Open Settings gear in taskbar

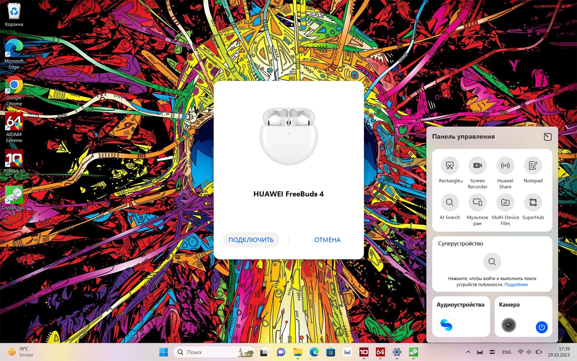tap(397, 352)
